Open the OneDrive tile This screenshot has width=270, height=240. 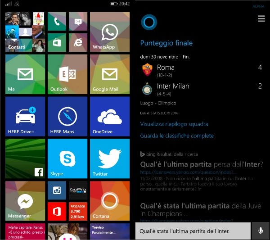click(x=110, y=117)
